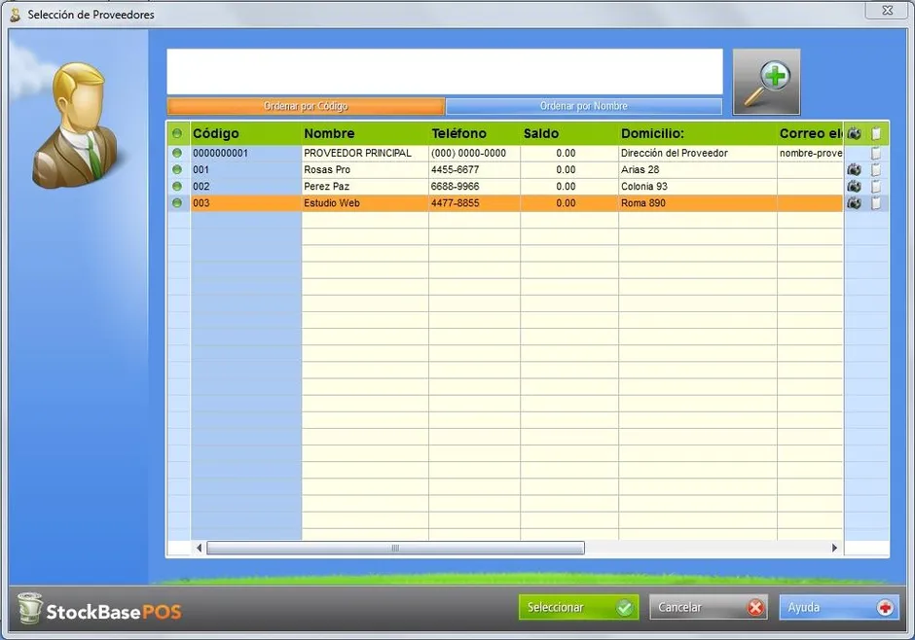
Task: Click the Nombre column header
Action: click(365, 133)
